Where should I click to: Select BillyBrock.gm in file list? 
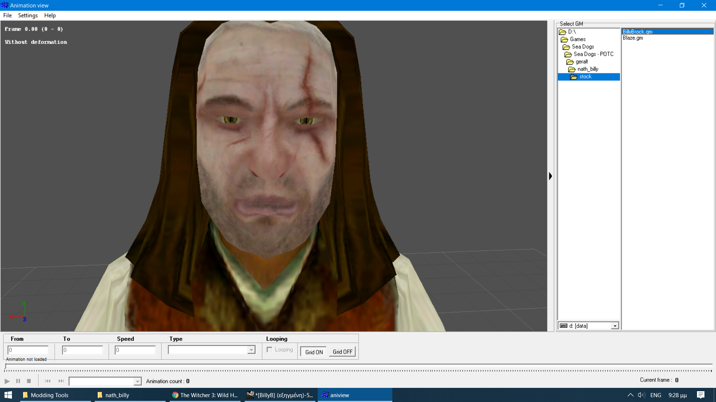tap(667, 32)
